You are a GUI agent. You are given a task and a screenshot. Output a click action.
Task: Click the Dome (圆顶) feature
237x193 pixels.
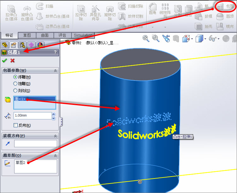[x=225, y=16]
